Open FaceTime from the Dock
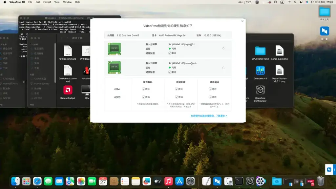 [x=92, y=181]
